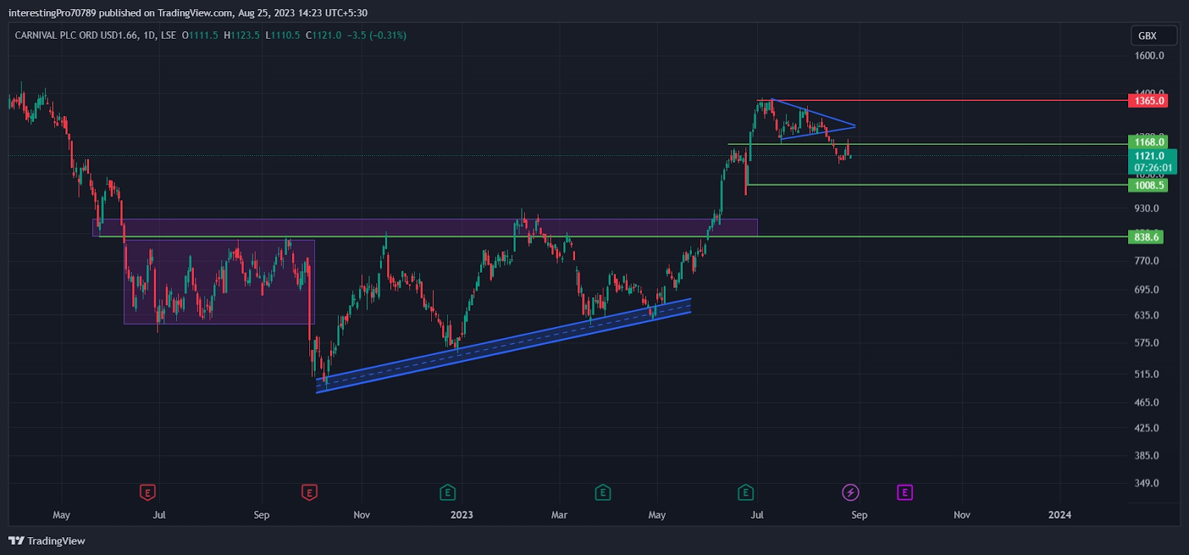The width and height of the screenshot is (1189, 555).
Task: Click the 349.0 price axis label
Action: 1147,483
